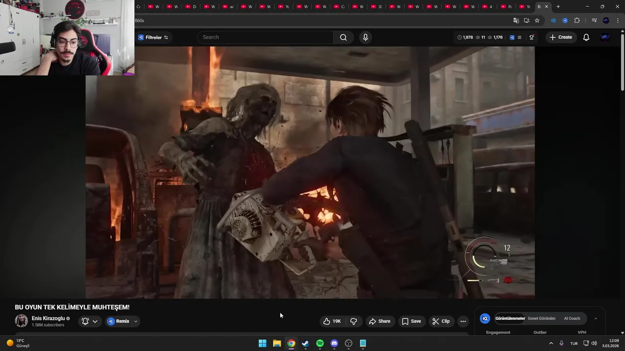Open the vidIQ logo icon beside stats
The height and width of the screenshot is (351, 625).
[x=512, y=38]
